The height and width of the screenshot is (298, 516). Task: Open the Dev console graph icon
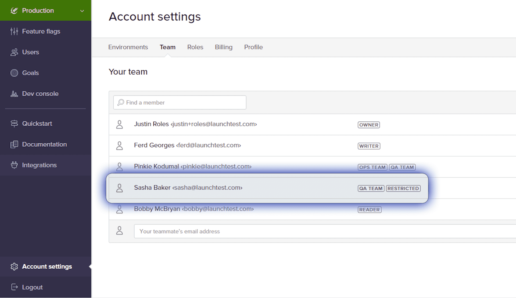pyautogui.click(x=14, y=93)
